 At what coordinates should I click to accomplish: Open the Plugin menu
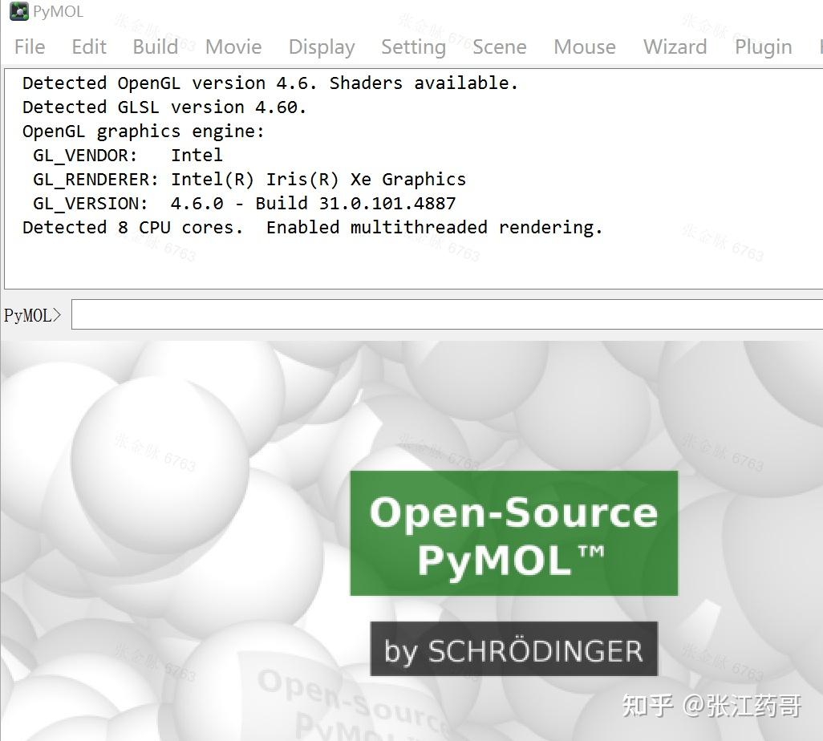pyautogui.click(x=763, y=47)
